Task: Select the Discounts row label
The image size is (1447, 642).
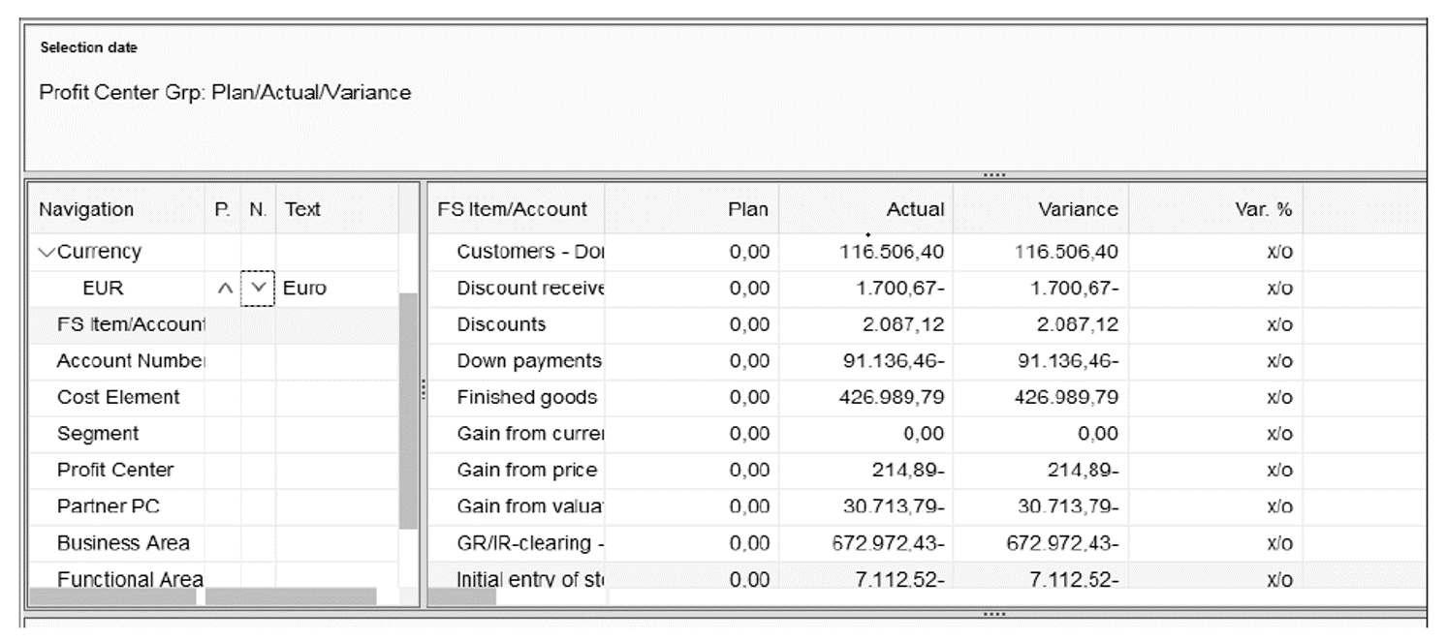Action: (501, 324)
